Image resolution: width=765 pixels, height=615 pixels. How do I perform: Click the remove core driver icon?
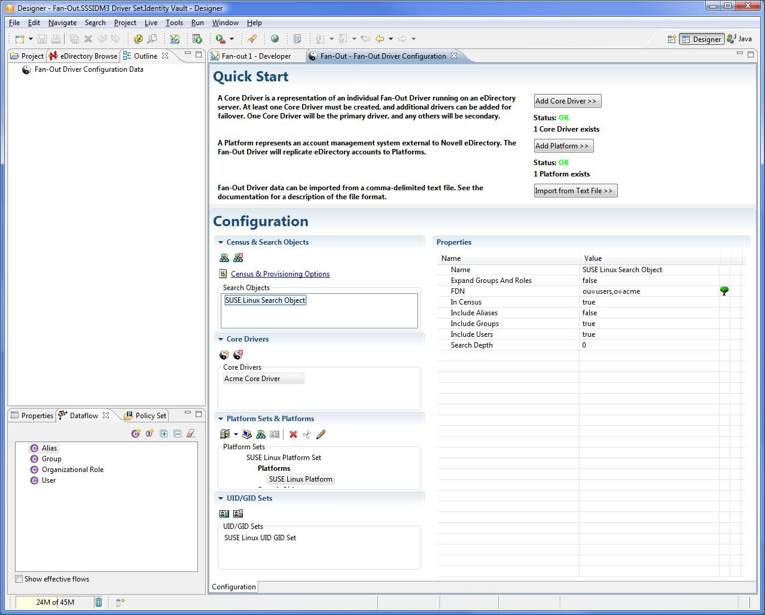pyautogui.click(x=238, y=355)
